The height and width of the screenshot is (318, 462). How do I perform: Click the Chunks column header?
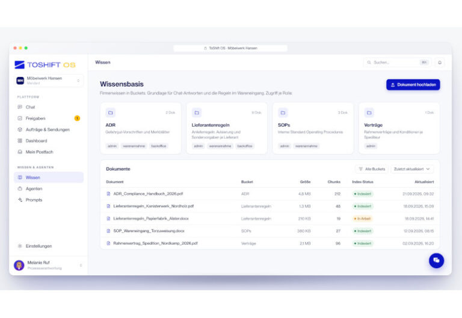tap(334, 182)
